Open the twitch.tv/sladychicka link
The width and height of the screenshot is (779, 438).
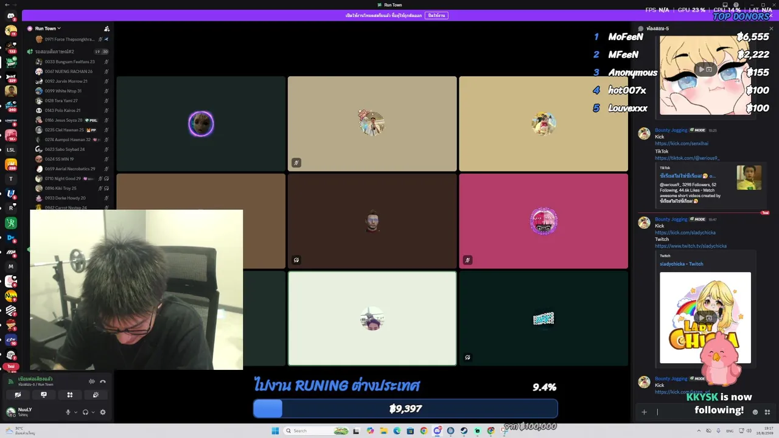[x=691, y=246]
